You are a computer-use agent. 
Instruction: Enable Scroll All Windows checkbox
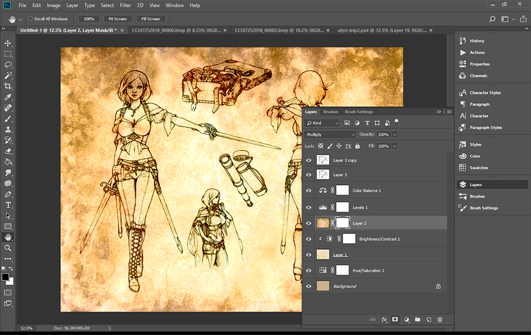[30, 19]
